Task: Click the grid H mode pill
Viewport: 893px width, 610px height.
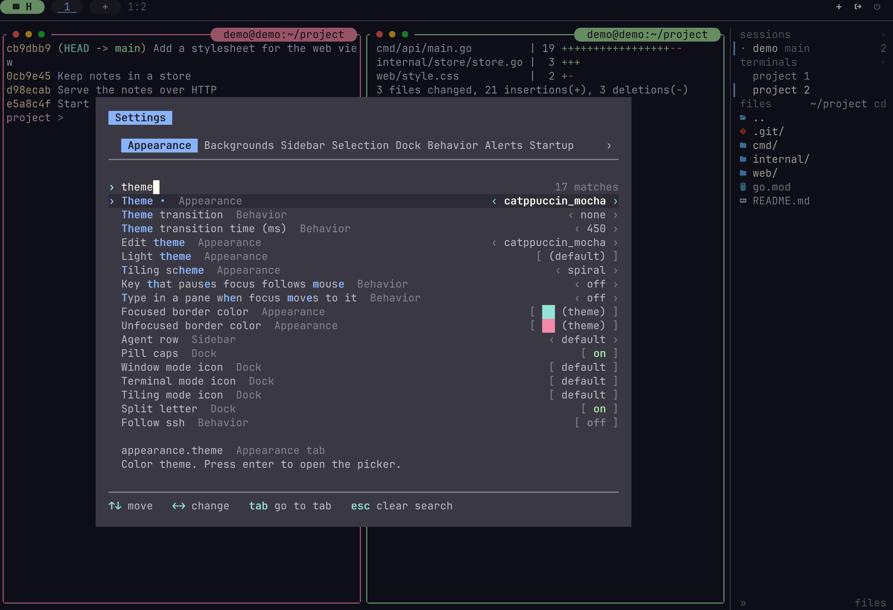Action: tap(22, 6)
